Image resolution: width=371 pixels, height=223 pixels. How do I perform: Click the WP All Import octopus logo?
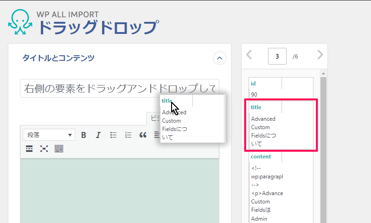click(x=20, y=22)
